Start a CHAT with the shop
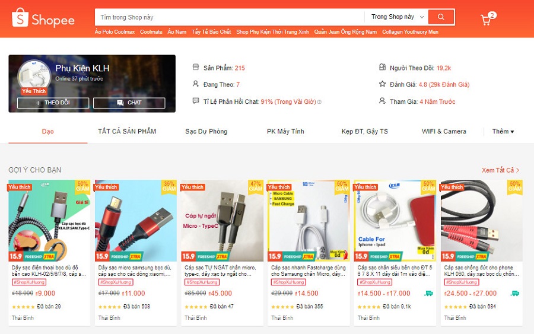The image size is (534, 334). coord(129,103)
